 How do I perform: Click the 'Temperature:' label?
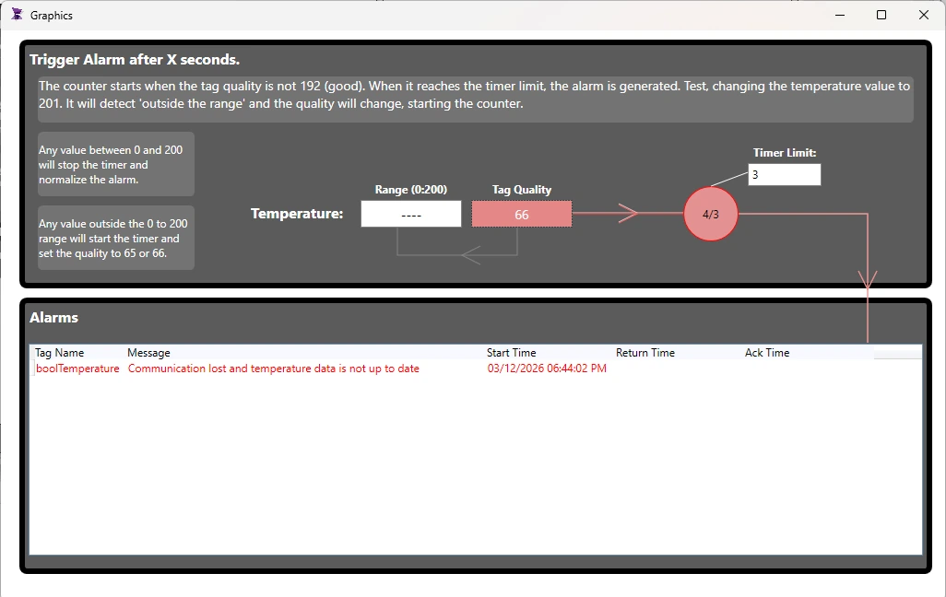click(297, 214)
